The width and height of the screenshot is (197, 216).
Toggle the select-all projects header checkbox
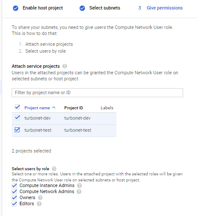[17, 107]
